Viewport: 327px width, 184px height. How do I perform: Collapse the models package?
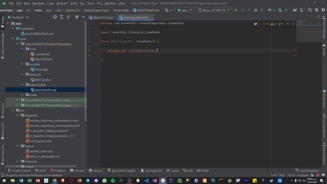pyautogui.click(x=22, y=64)
